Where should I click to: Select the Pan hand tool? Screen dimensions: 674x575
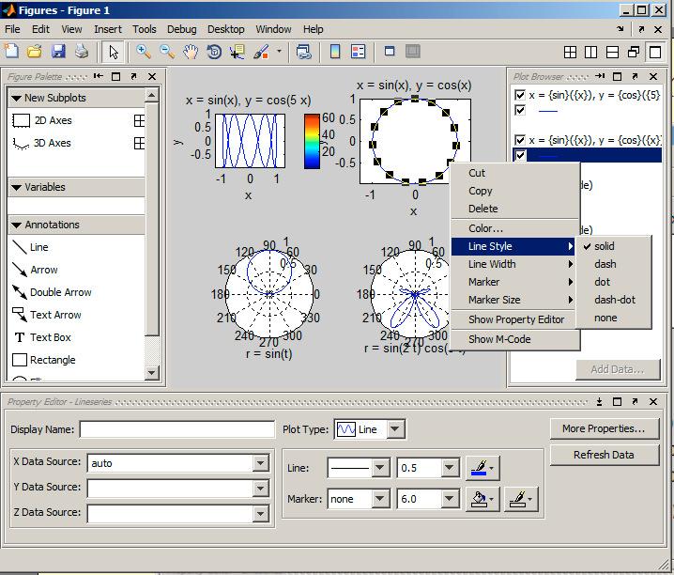click(x=191, y=52)
